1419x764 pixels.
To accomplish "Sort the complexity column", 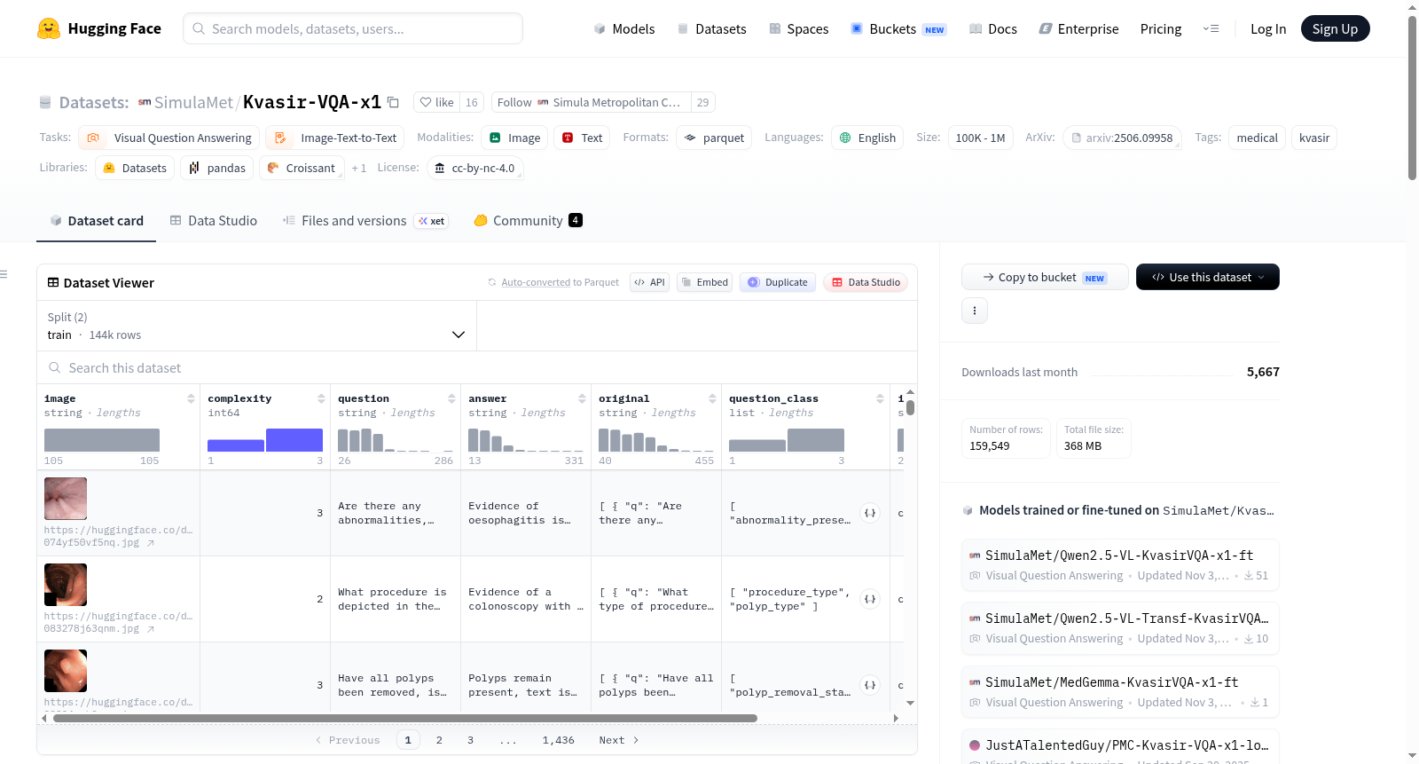I will (x=321, y=398).
